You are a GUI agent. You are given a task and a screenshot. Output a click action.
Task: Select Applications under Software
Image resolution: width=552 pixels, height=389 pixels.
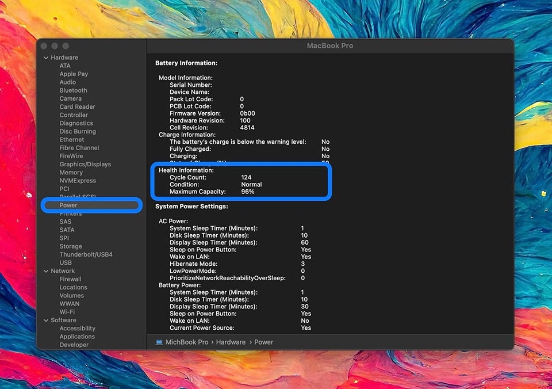coord(77,336)
